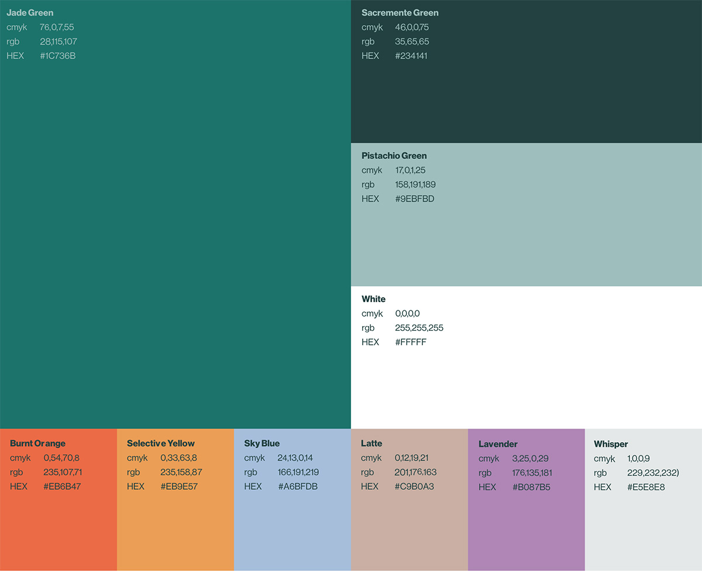Viewport: 702px width, 571px height.
Task: Click Burnt Orange HEX value #EB6B47
Action: 62,487
